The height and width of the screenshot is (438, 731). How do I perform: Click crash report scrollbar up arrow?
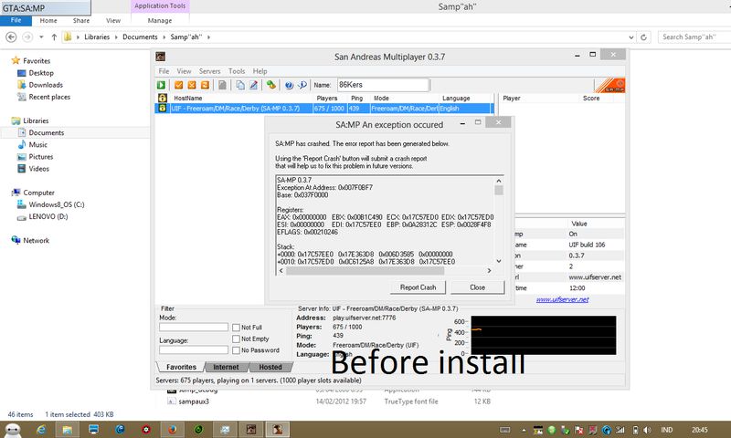[x=499, y=181]
